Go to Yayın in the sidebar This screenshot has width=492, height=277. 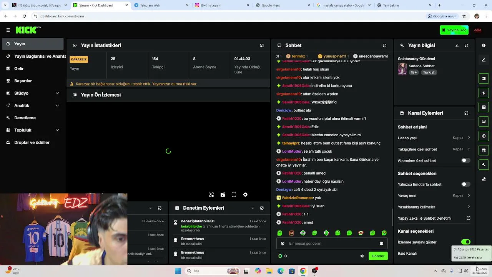tap(32, 44)
